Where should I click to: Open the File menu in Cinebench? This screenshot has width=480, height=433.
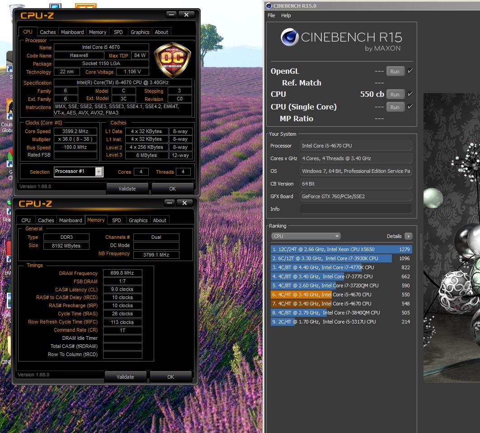[x=271, y=15]
